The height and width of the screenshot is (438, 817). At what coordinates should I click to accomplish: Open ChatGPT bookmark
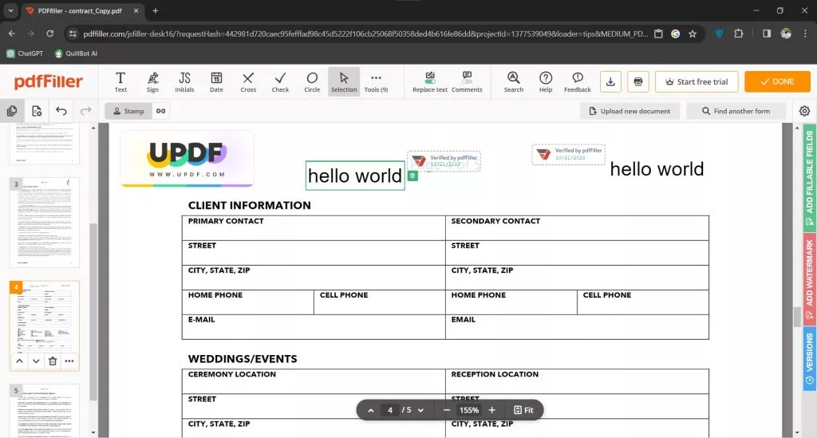25,53
